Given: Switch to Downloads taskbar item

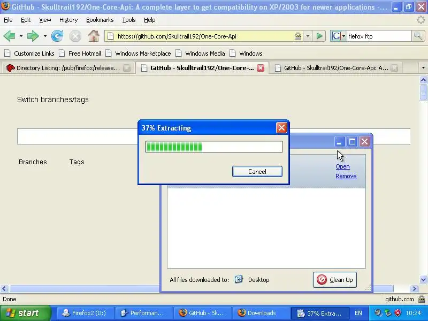Looking at the screenshot, I should point(261,313).
